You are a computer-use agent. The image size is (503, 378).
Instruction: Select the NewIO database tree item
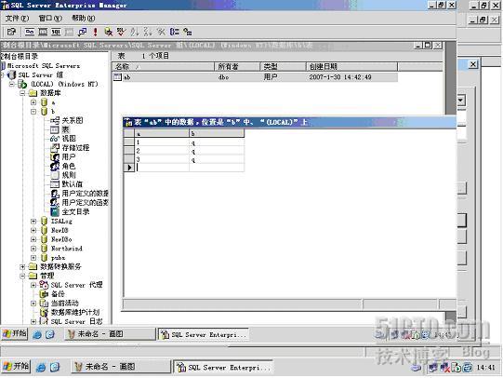pyautogui.click(x=60, y=230)
